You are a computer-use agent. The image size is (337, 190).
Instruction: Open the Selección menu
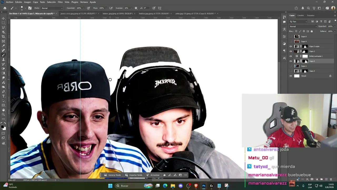coord(51,2)
